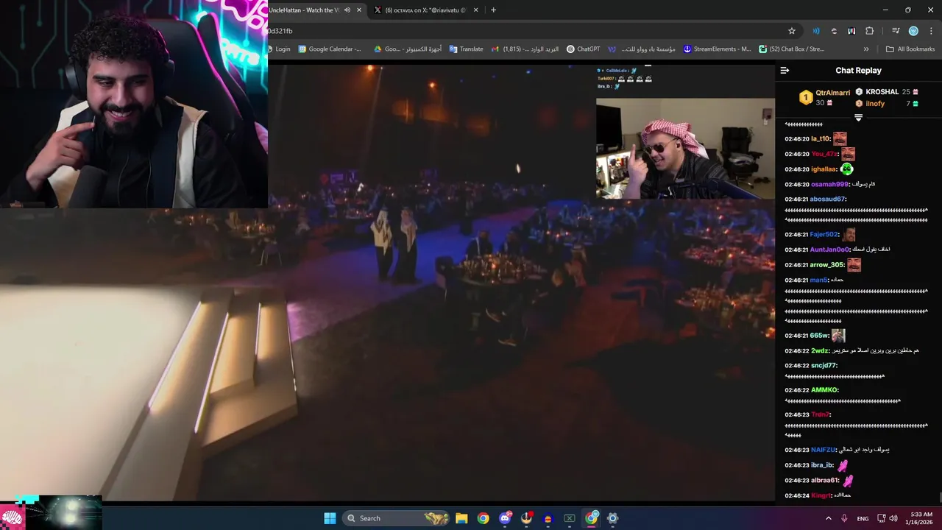Bookmark this page with the star icon
This screenshot has width=942, height=530.
tap(792, 31)
